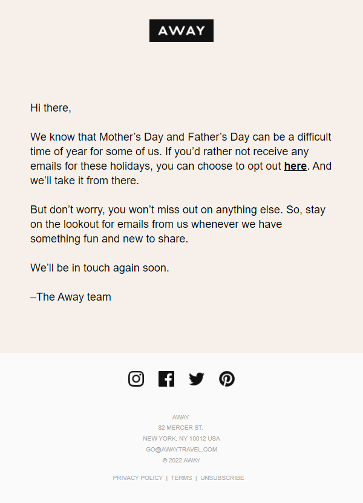This screenshot has width=363, height=503.
Task: Click the bold 'here' opt-out link
Action: [x=295, y=166]
